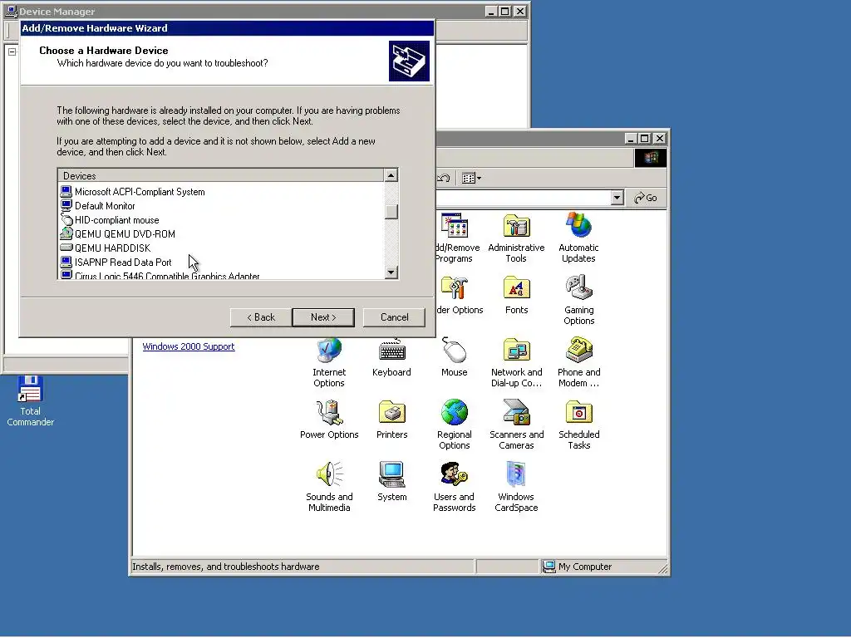The height and width of the screenshot is (638, 851).
Task: Open Network and Dial-up Connections icon
Action: pyautogui.click(x=516, y=362)
